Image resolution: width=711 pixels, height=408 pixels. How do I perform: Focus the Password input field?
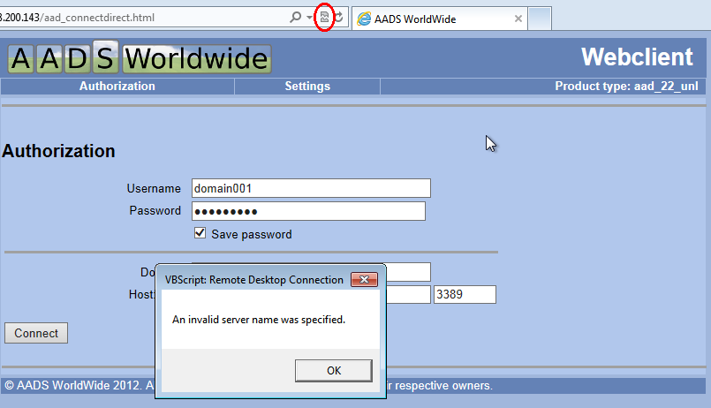307,211
